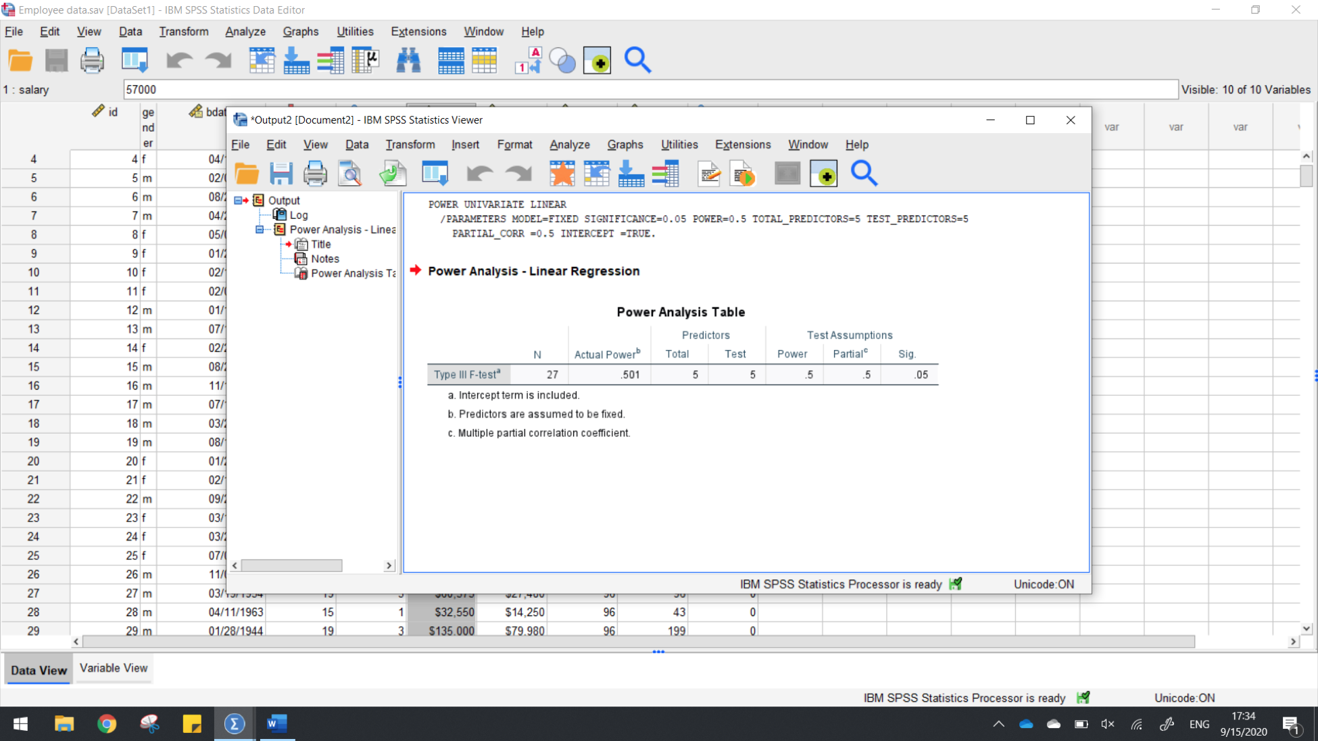Image resolution: width=1318 pixels, height=741 pixels.
Task: Select Notes in the output outline
Action: tap(324, 259)
